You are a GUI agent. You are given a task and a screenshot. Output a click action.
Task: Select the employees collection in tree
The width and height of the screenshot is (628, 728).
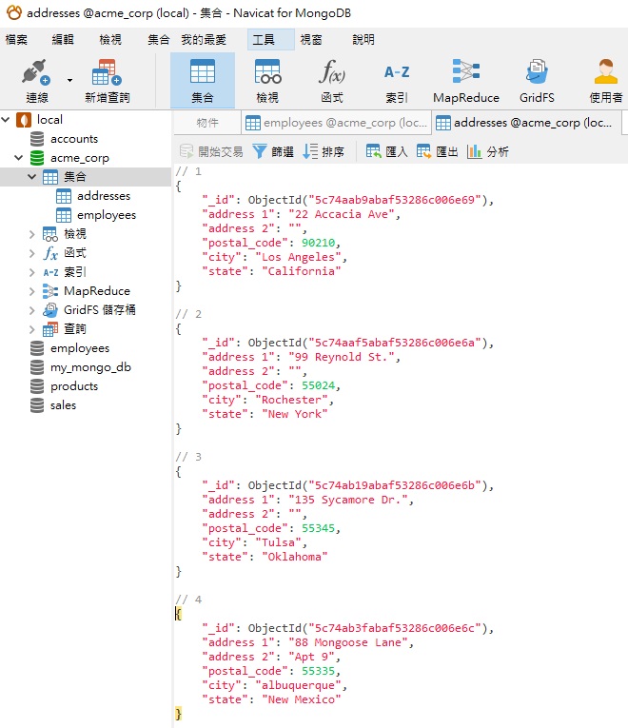[106, 215]
